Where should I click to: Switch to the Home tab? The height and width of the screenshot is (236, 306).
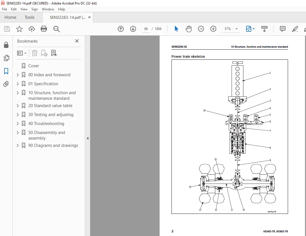[x=10, y=17]
